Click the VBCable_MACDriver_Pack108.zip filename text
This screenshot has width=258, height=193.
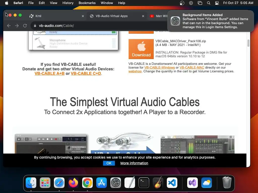click(x=181, y=41)
